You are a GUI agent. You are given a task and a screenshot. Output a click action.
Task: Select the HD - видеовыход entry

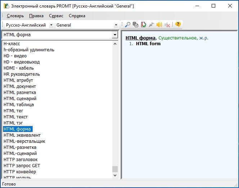pyautogui.click(x=22, y=62)
